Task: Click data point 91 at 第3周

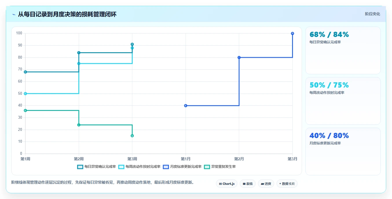Action: click(132, 44)
